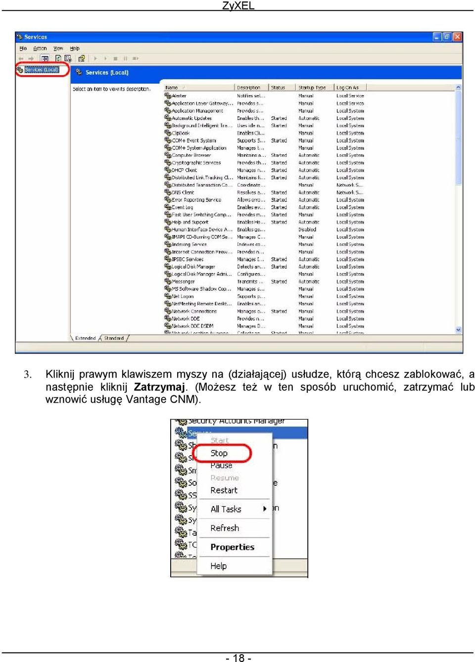Choose Help in the context menu
The height and width of the screenshot is (662, 475).
[218, 566]
